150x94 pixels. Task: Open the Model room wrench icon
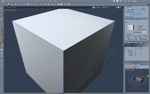coord(117,1)
